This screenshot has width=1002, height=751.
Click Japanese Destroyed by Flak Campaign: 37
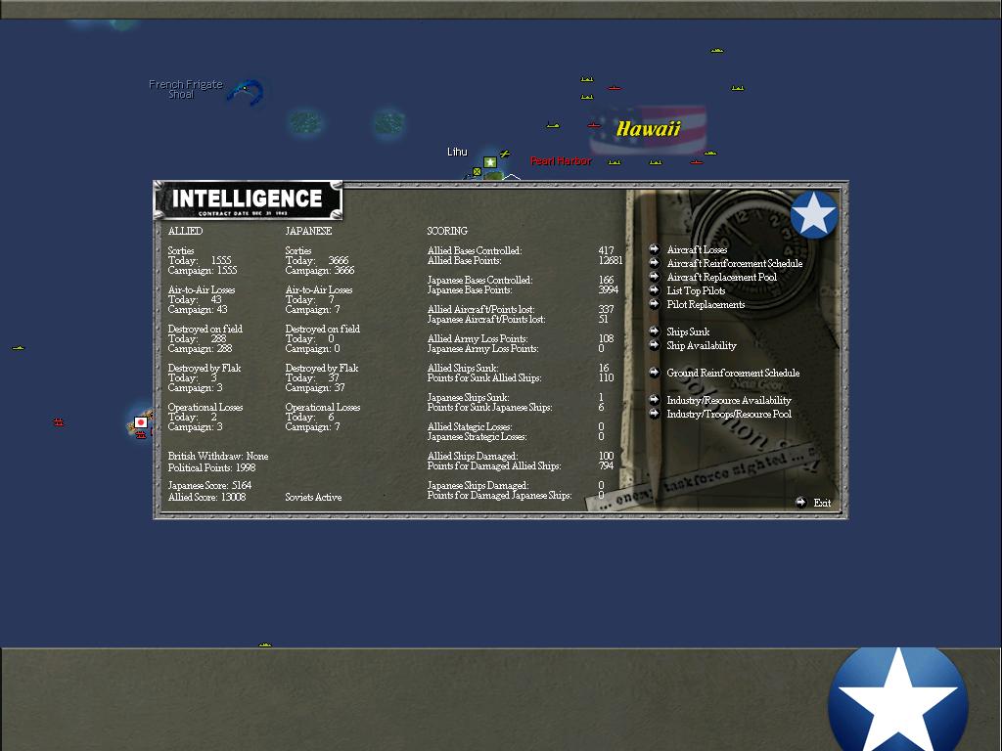(x=315, y=387)
